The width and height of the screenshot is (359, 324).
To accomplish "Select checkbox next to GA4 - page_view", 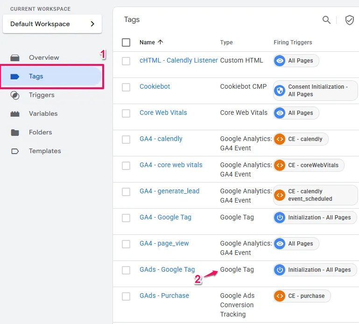I will click(126, 244).
